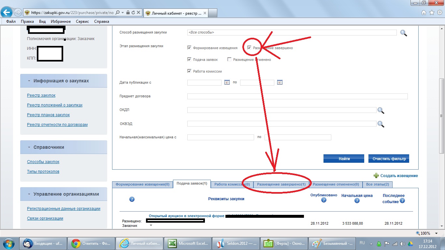This screenshot has width=445, height=250.
Task: Switch to the Размещение завершено(1) tab
Action: [x=281, y=185]
